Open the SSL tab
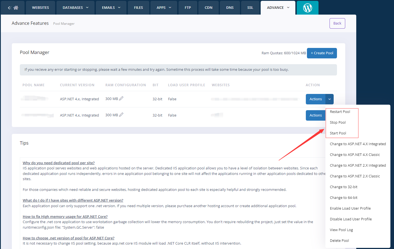394x249 pixels. click(250, 7)
